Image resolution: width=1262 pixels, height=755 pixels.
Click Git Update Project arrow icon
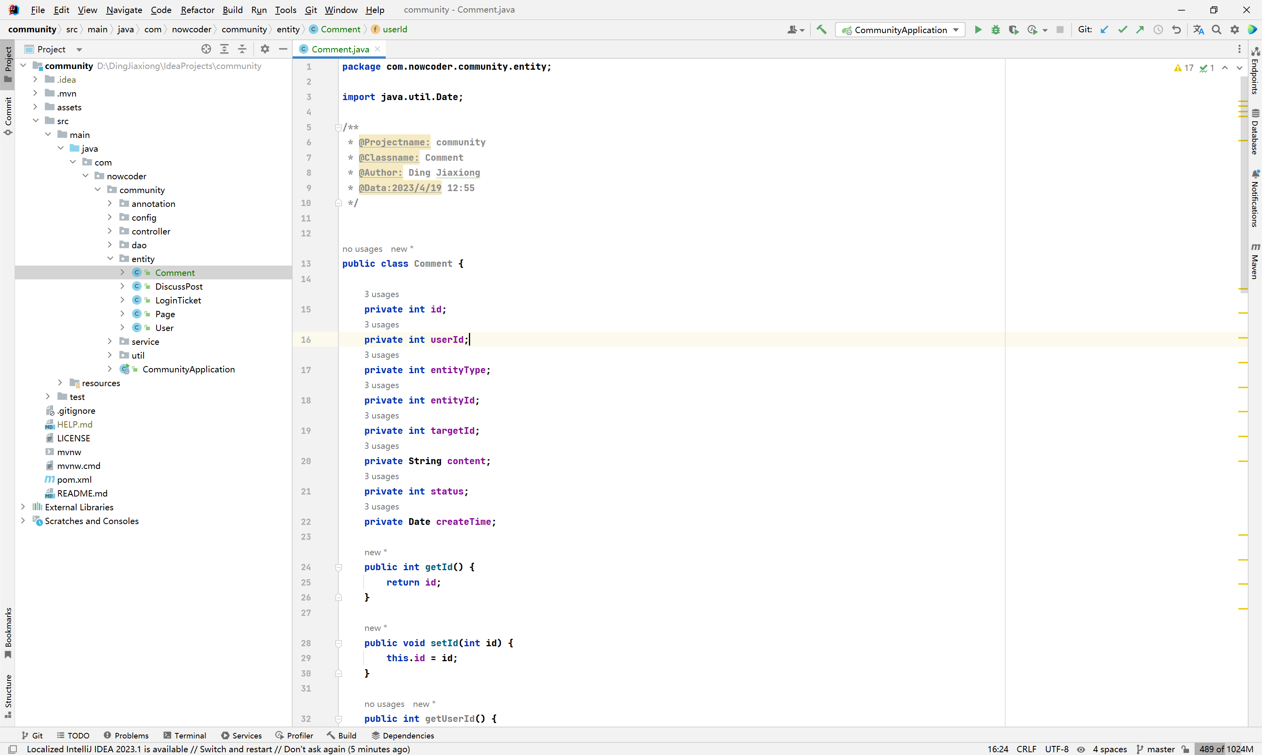(1104, 30)
